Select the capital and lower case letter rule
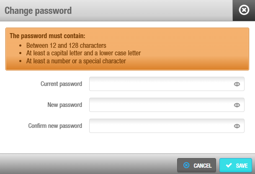The height and width of the screenshot is (174, 255). tap(83, 53)
